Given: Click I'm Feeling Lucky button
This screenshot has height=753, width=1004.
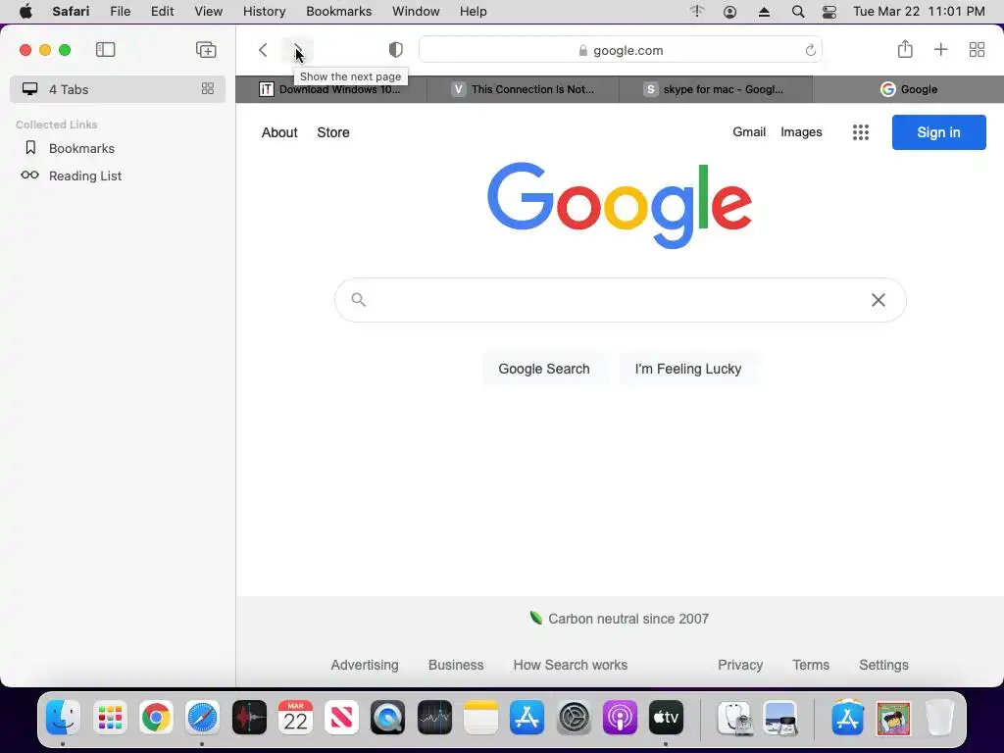Looking at the screenshot, I should 688,369.
